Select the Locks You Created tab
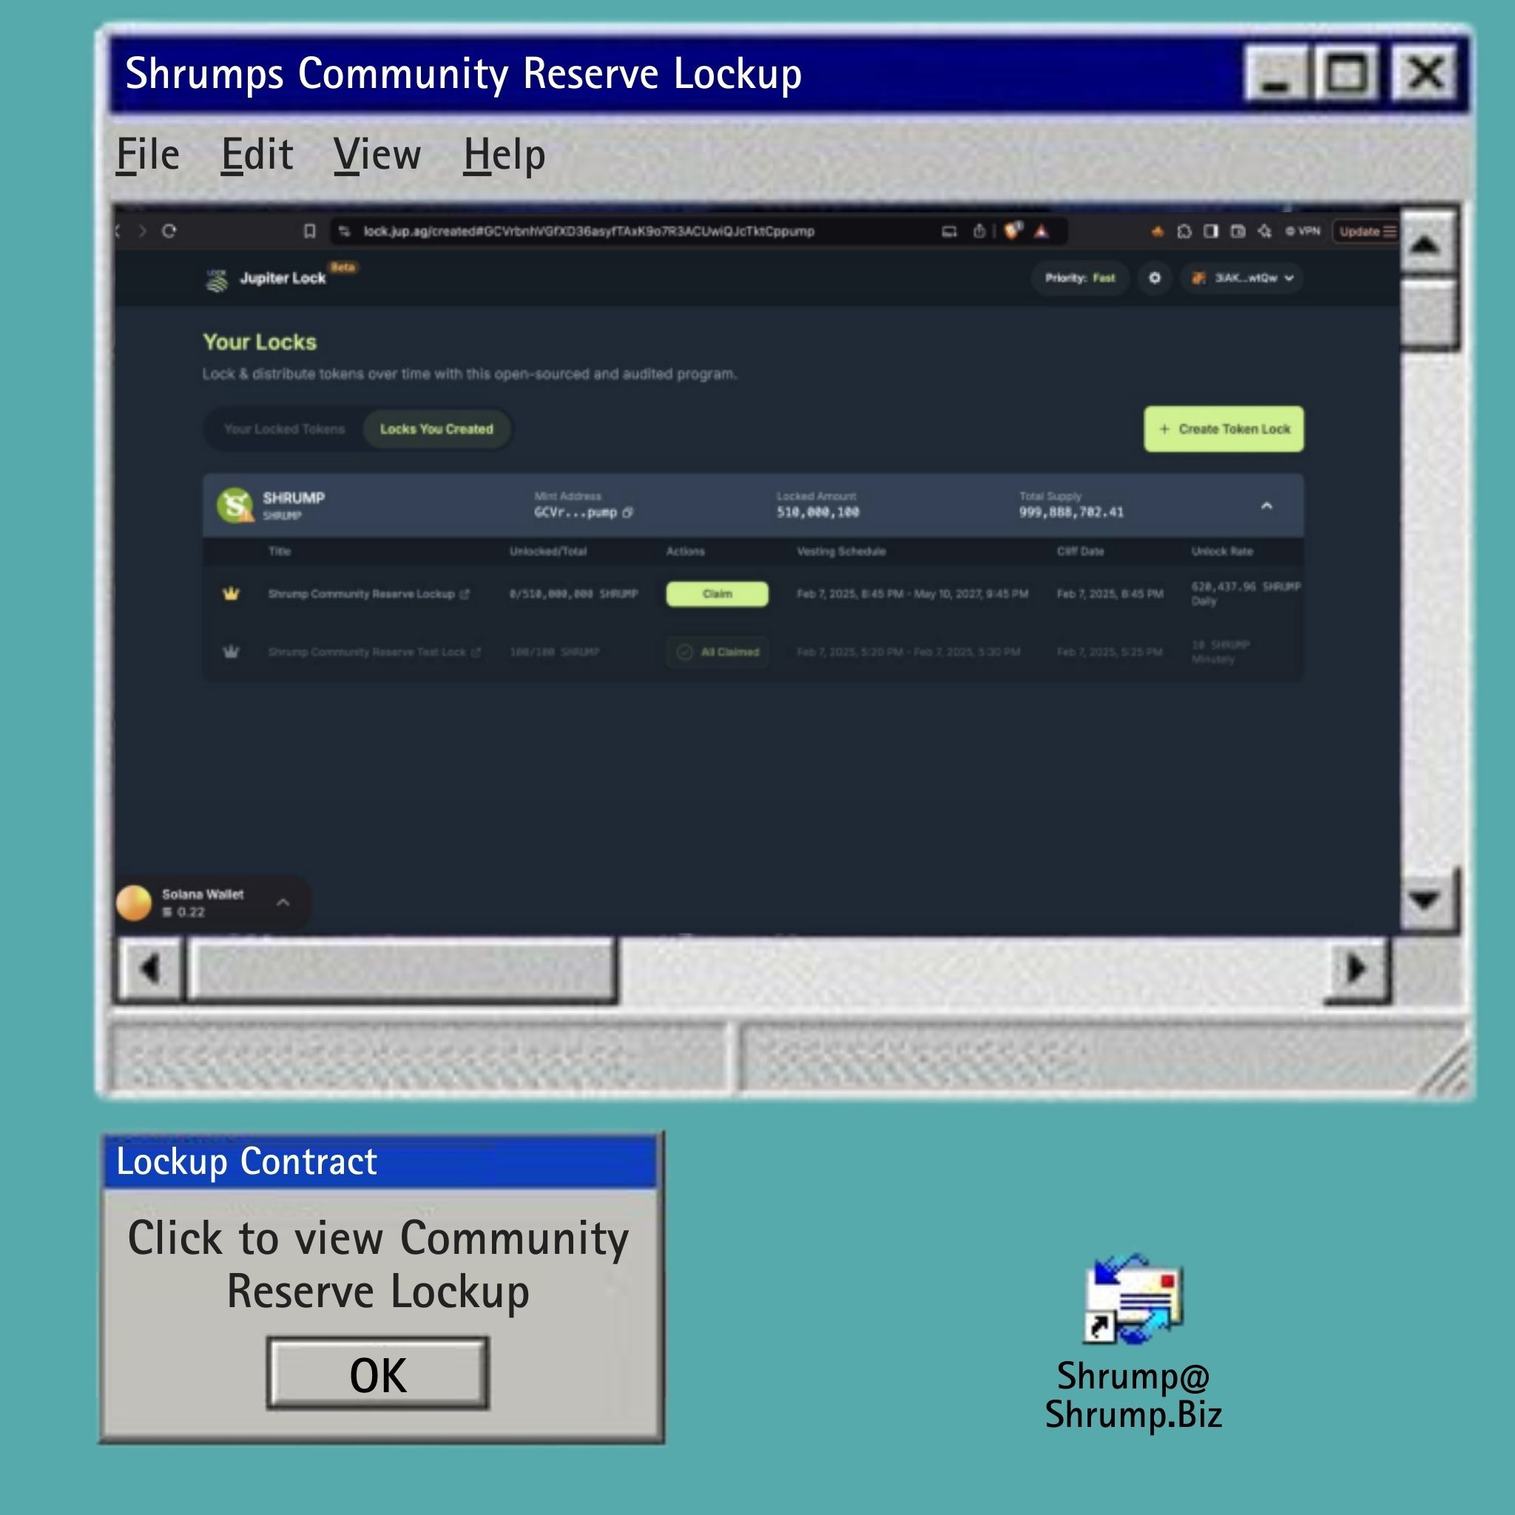The width and height of the screenshot is (1515, 1515). tap(436, 429)
